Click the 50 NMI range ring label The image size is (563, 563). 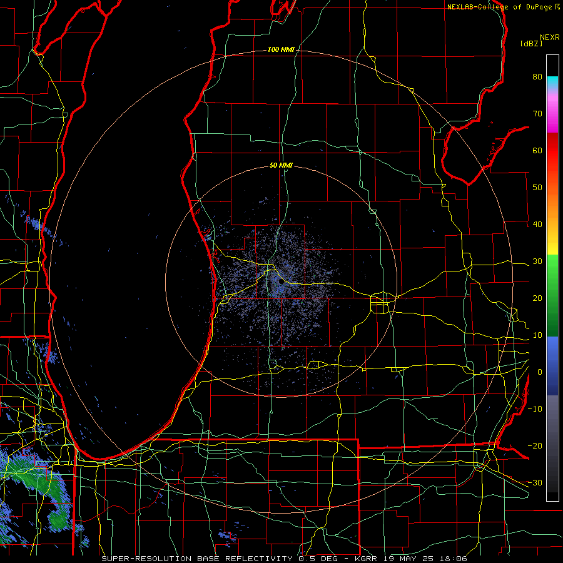[281, 165]
